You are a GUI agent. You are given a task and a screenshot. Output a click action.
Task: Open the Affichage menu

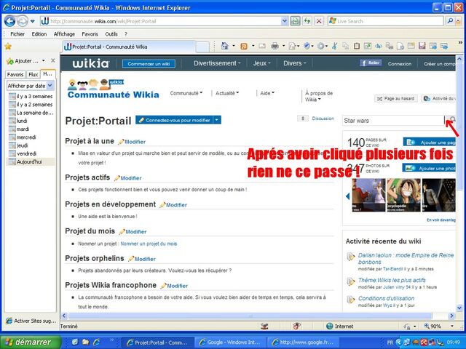click(x=64, y=34)
